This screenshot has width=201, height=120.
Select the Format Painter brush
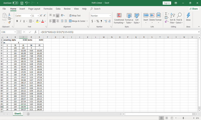[x=9, y=22]
